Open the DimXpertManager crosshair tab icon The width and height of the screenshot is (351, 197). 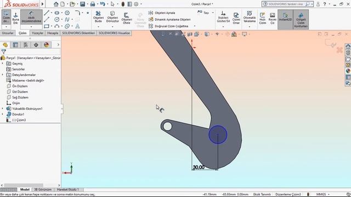pos(36,45)
